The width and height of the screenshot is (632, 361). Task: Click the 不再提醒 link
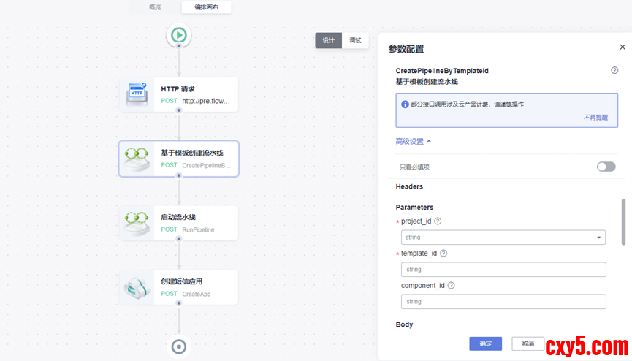pos(595,117)
